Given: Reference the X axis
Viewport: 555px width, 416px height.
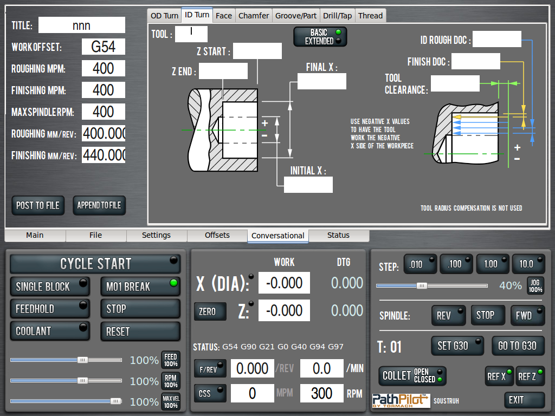Looking at the screenshot, I should coord(499,376).
